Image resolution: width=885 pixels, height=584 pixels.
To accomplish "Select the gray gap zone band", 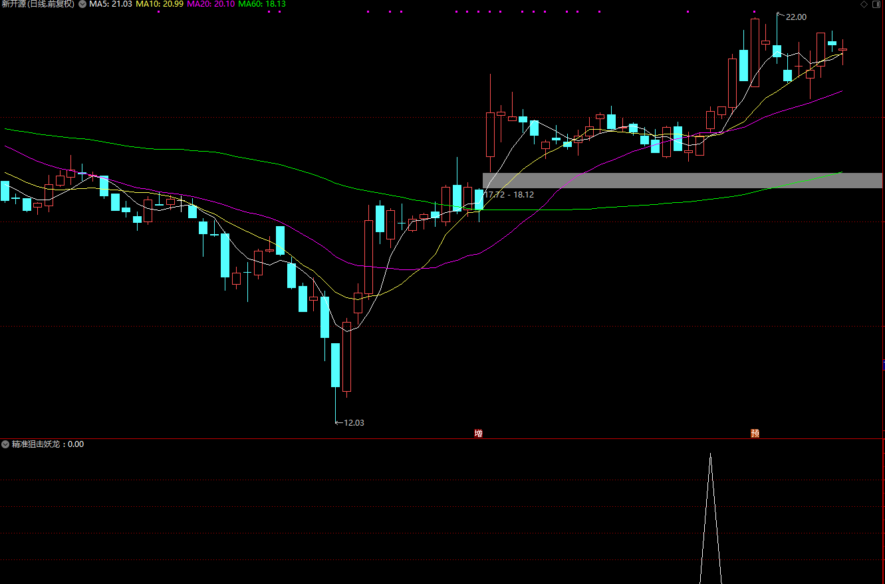I will [x=682, y=180].
